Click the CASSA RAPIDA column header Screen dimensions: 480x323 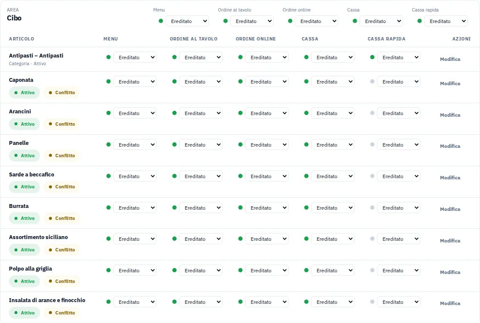387,39
